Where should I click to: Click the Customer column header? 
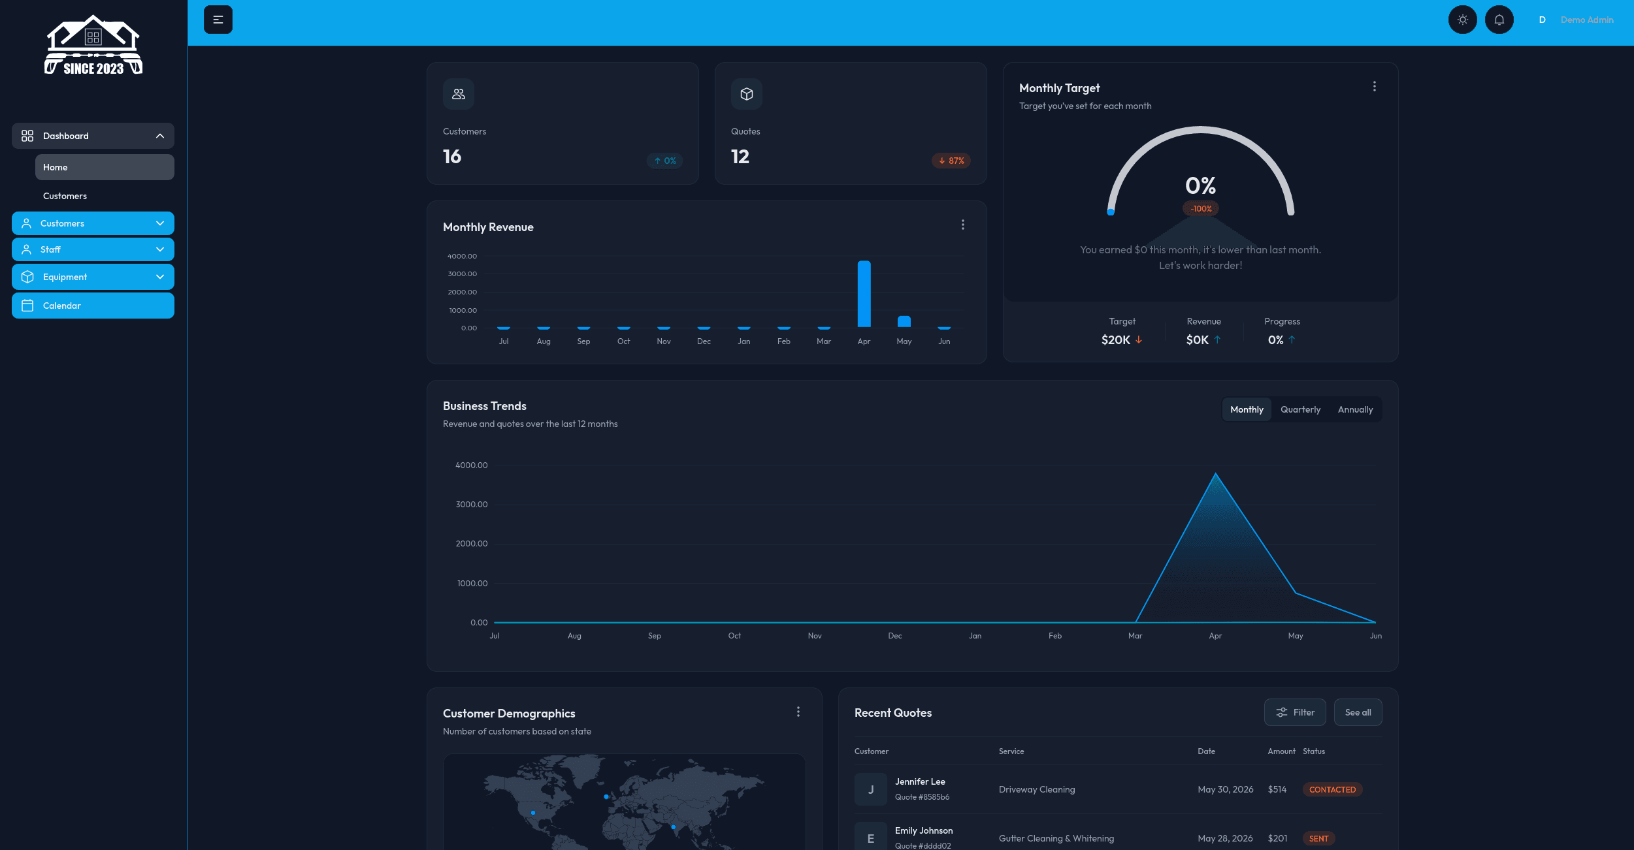point(872,751)
